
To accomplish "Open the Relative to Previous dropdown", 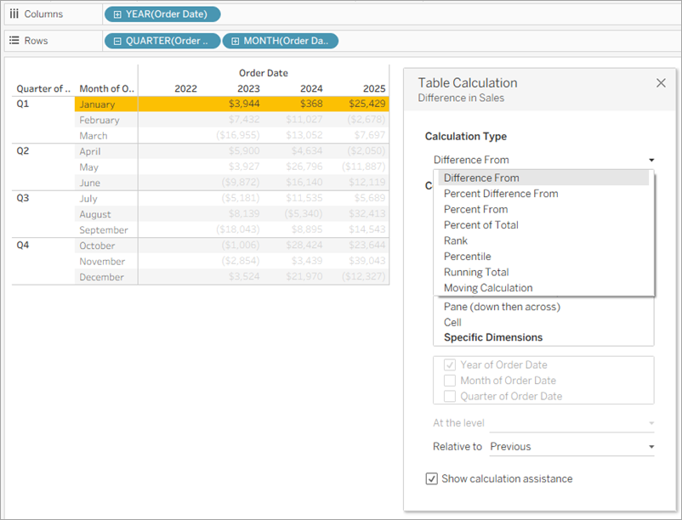I will (x=572, y=447).
